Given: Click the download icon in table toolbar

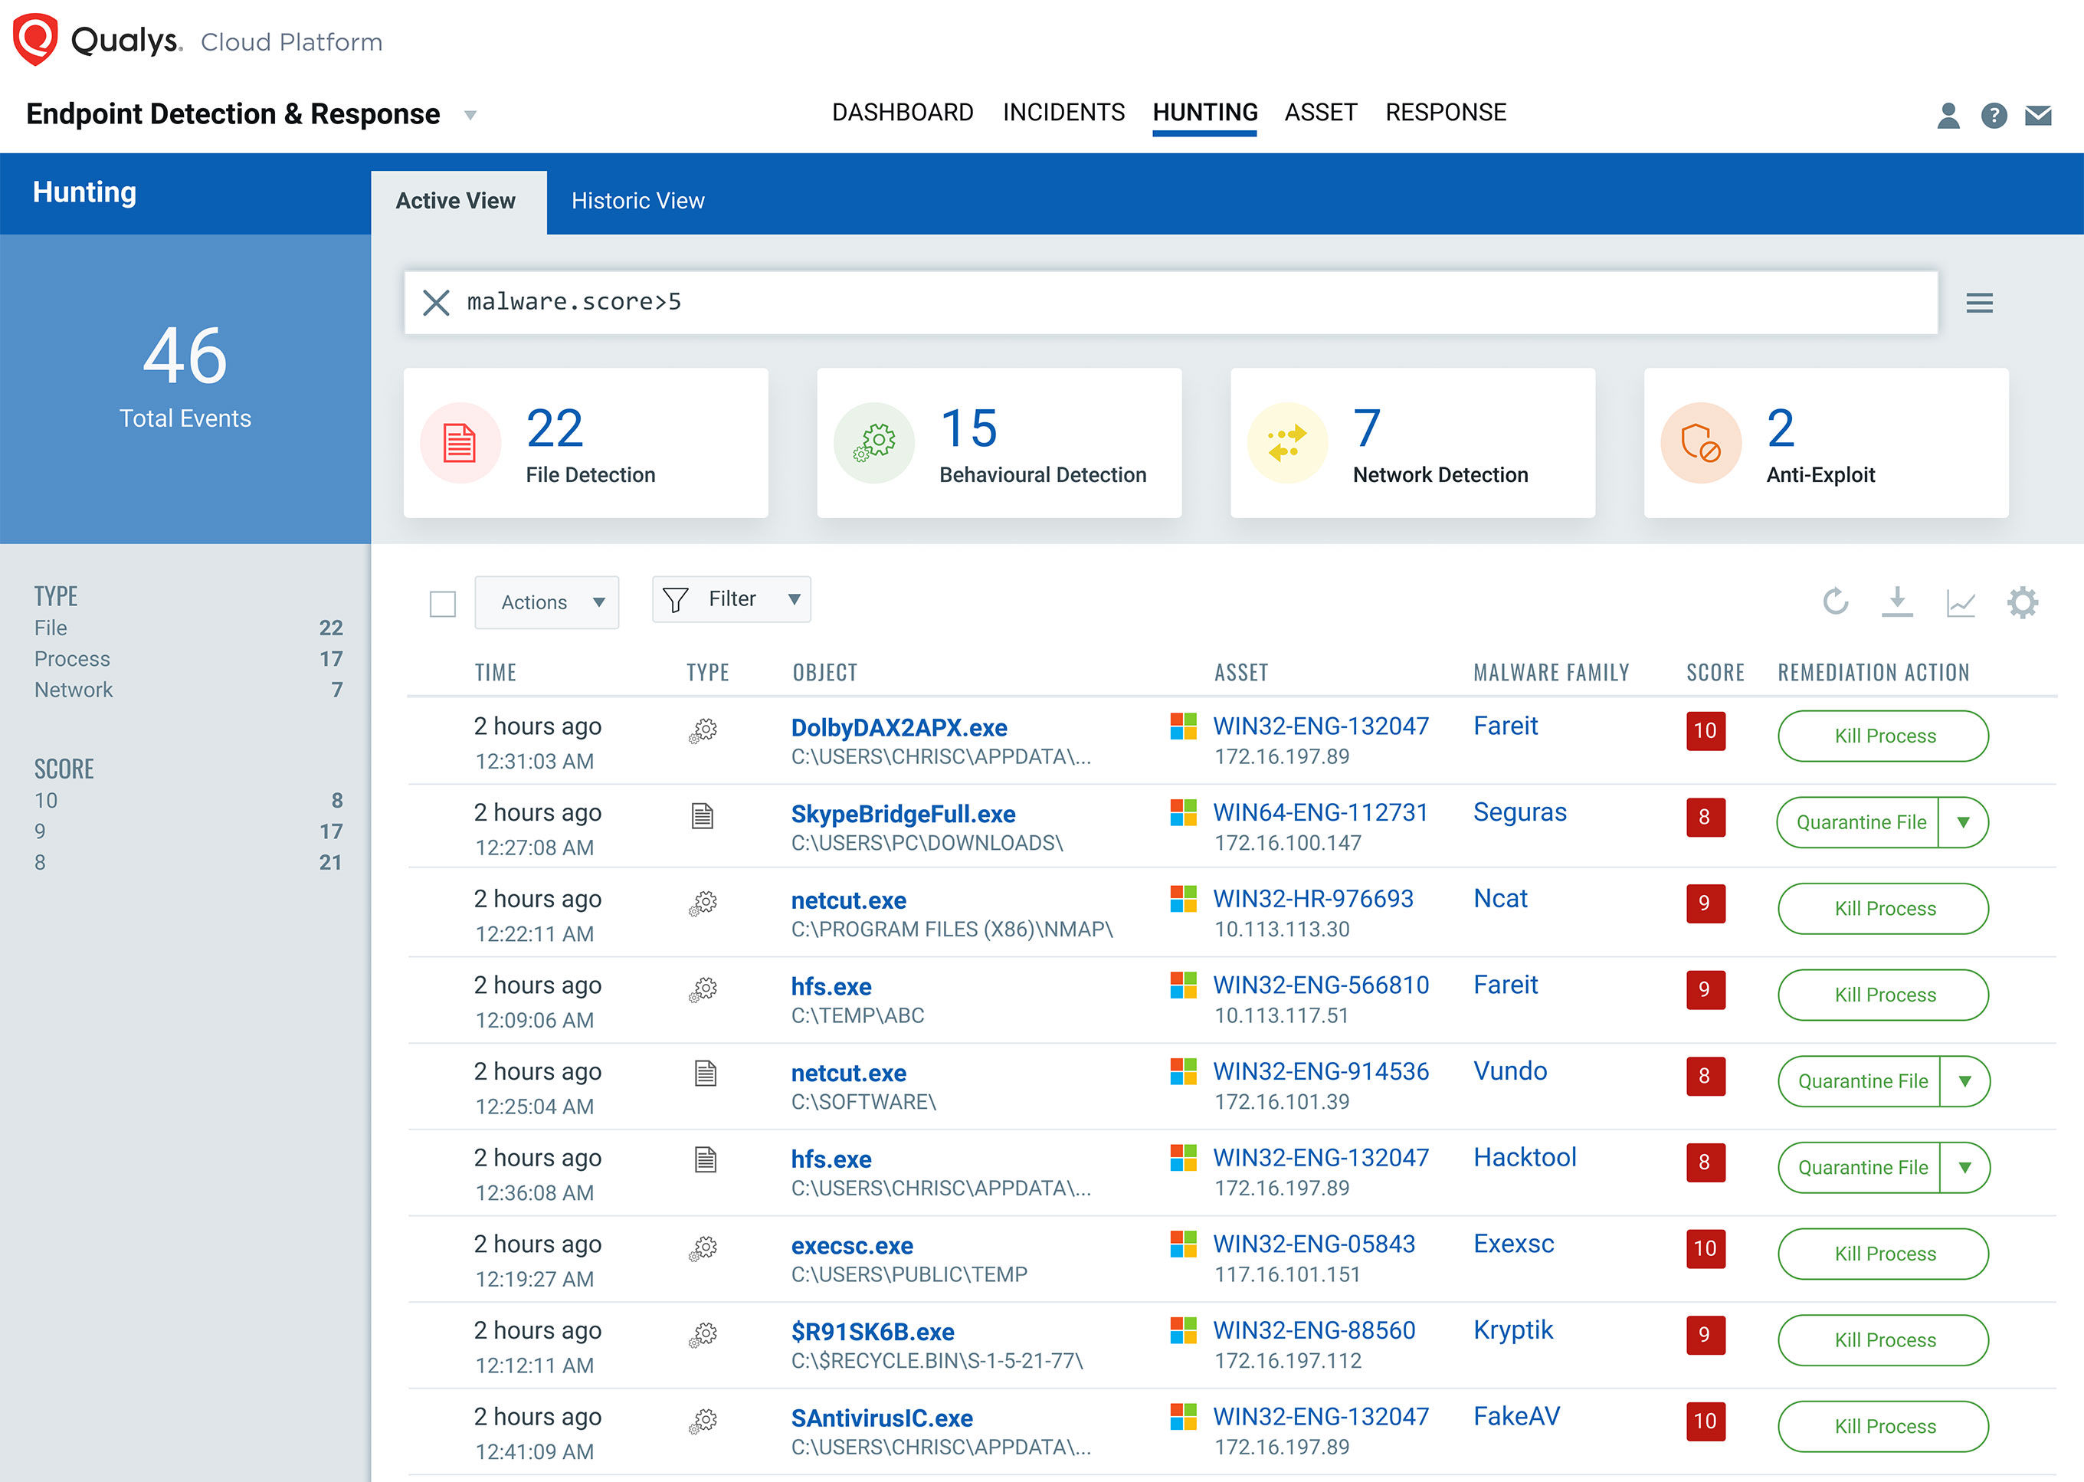Looking at the screenshot, I should click(1897, 602).
